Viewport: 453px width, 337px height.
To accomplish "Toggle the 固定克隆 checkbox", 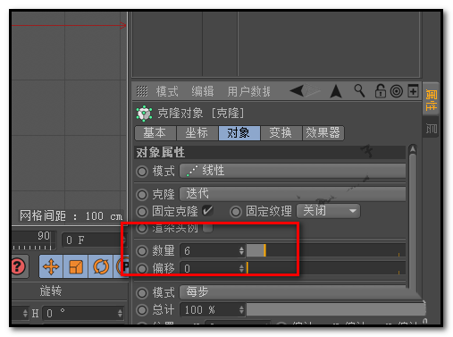I will pyautogui.click(x=207, y=211).
